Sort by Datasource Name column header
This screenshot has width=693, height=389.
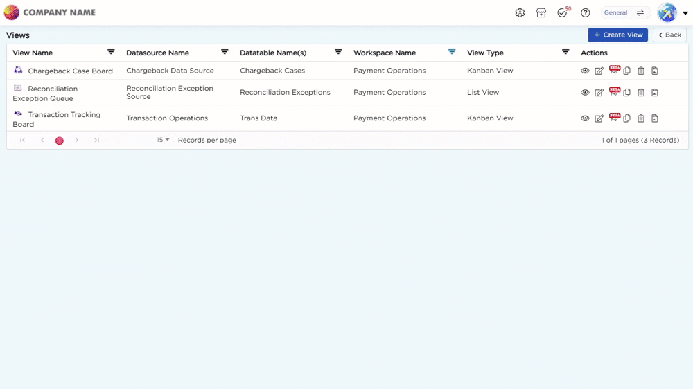[157, 53]
